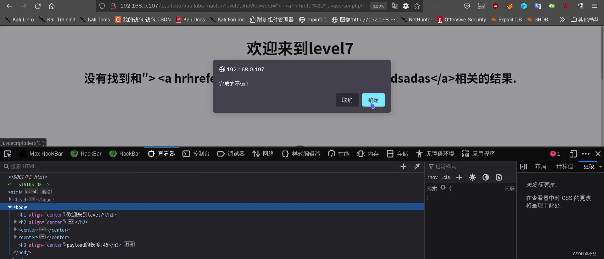Open the sidebar tabs overflow dropdown
The image size is (604, 259).
pos(600,166)
